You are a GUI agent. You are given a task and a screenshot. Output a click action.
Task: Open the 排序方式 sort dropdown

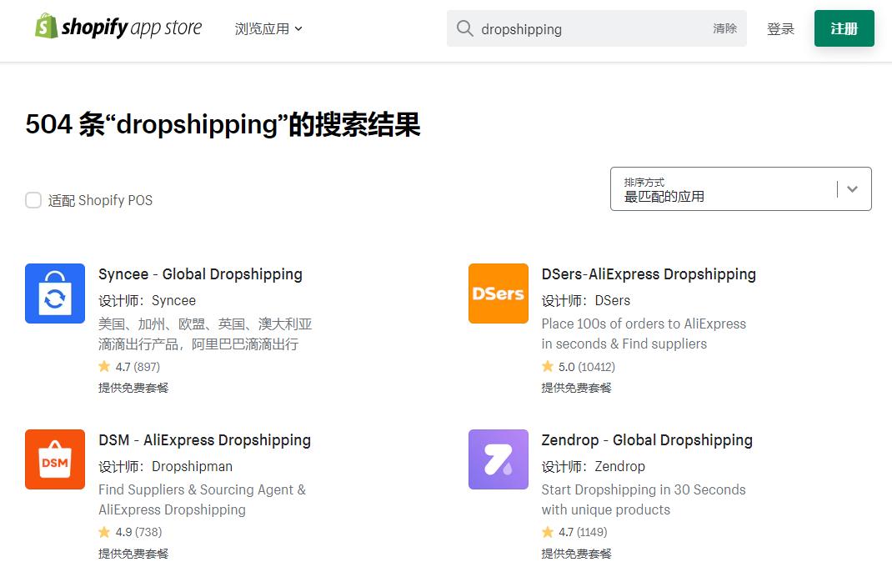tap(740, 188)
